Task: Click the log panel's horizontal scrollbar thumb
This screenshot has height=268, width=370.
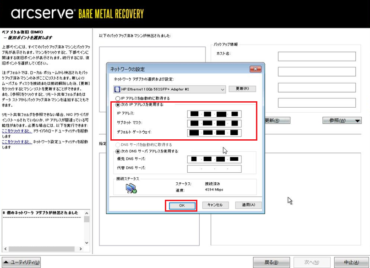Action: [x=42, y=249]
